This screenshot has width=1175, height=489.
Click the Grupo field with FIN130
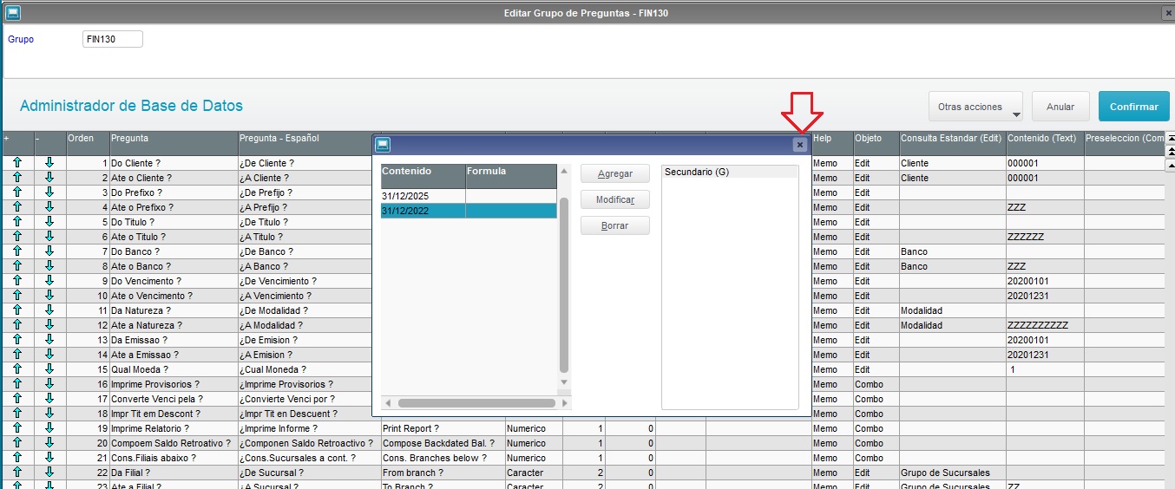click(x=113, y=39)
